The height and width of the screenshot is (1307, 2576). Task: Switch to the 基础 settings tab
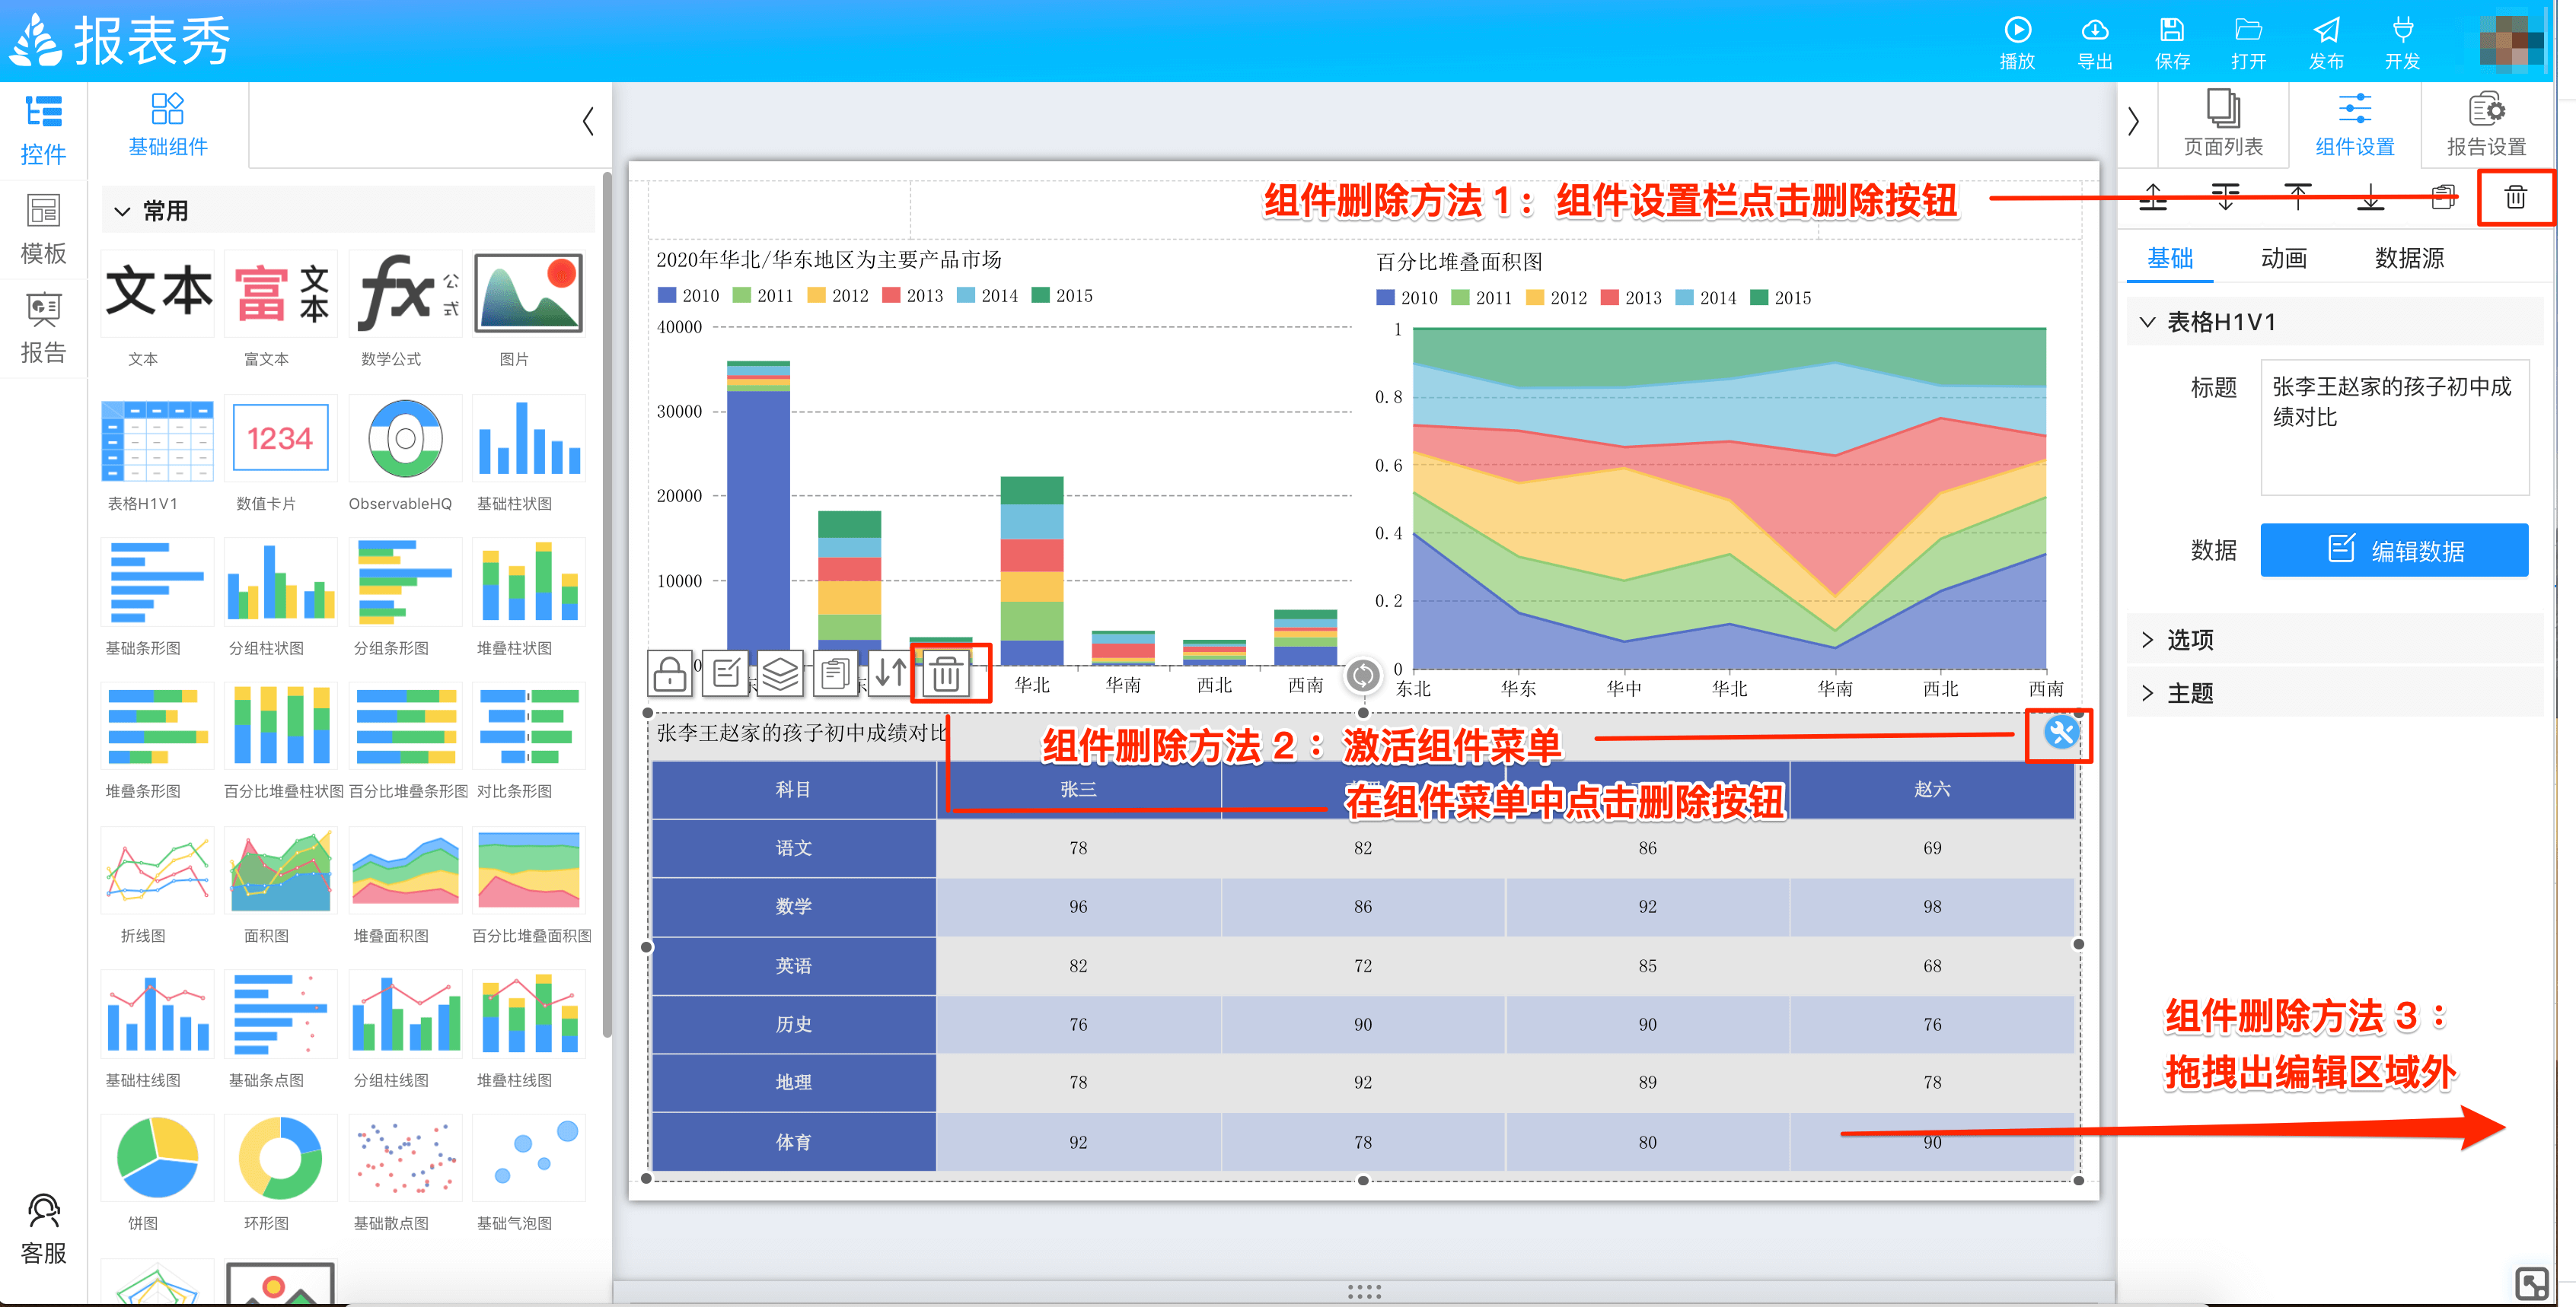click(2170, 258)
